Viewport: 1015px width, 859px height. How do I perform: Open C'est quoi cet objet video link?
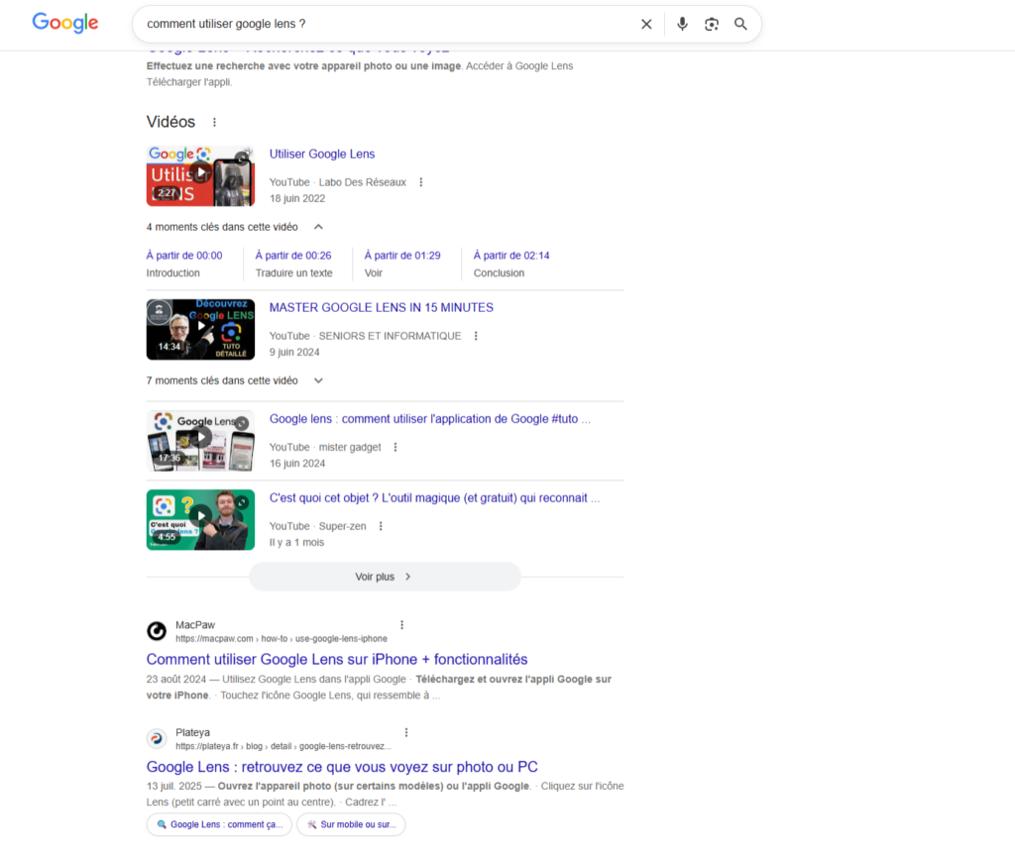click(x=434, y=498)
